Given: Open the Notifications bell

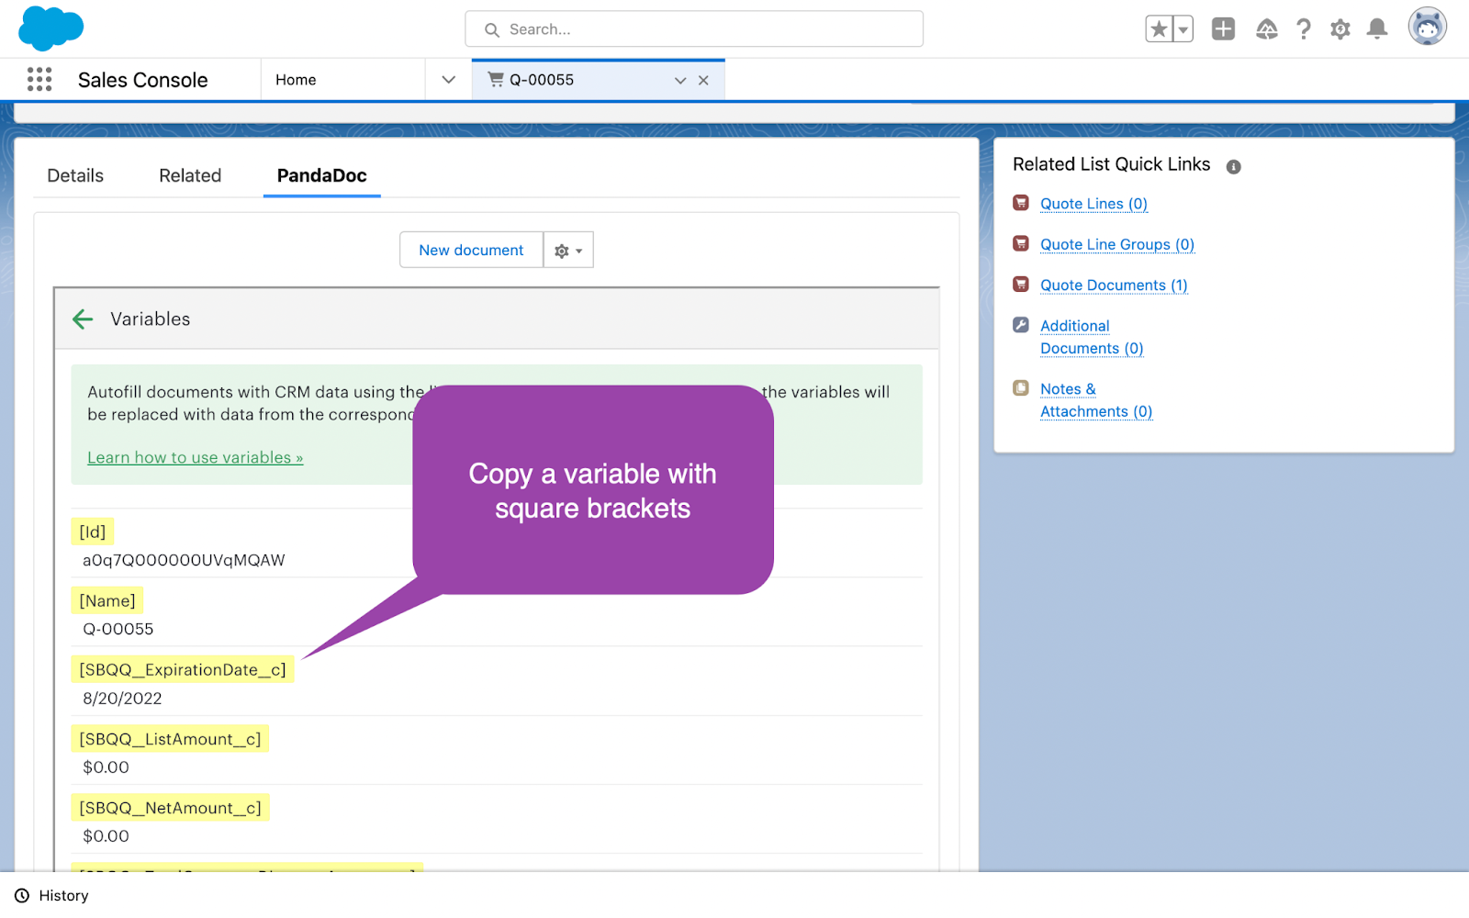Looking at the screenshot, I should coord(1377,29).
